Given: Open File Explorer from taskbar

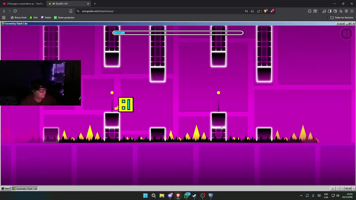Looking at the screenshot, I should (x=162, y=196).
